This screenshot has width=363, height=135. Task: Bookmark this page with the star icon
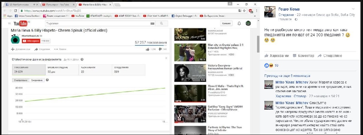[x=244, y=11]
